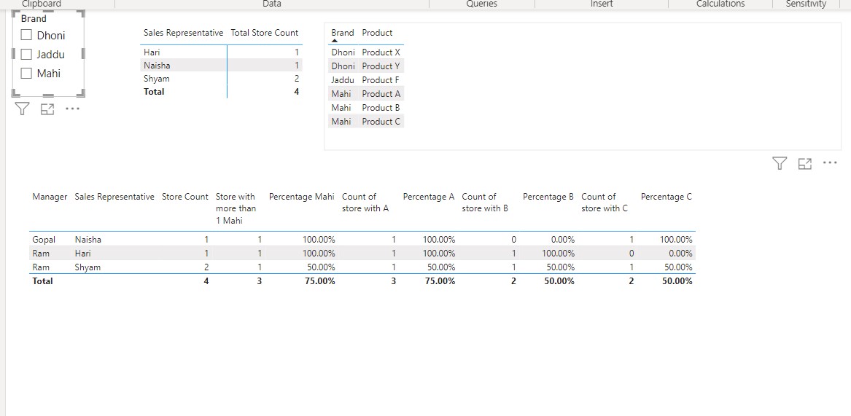Screen dimensions: 851x416
Task: Click the filter icon below the Brand slicer
Action: tap(23, 109)
